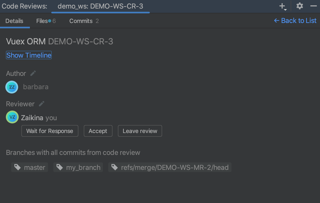This screenshot has height=203, width=320.
Task: Click the refs/merge tag icon
Action: click(x=115, y=167)
